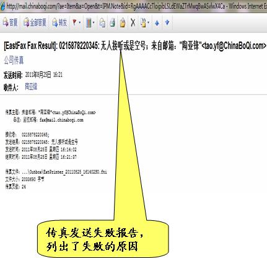Image resolution: width=267 pixels, height=258 pixels.
Task: Click the yellow folder icon left of the X
Action: coord(123,22)
